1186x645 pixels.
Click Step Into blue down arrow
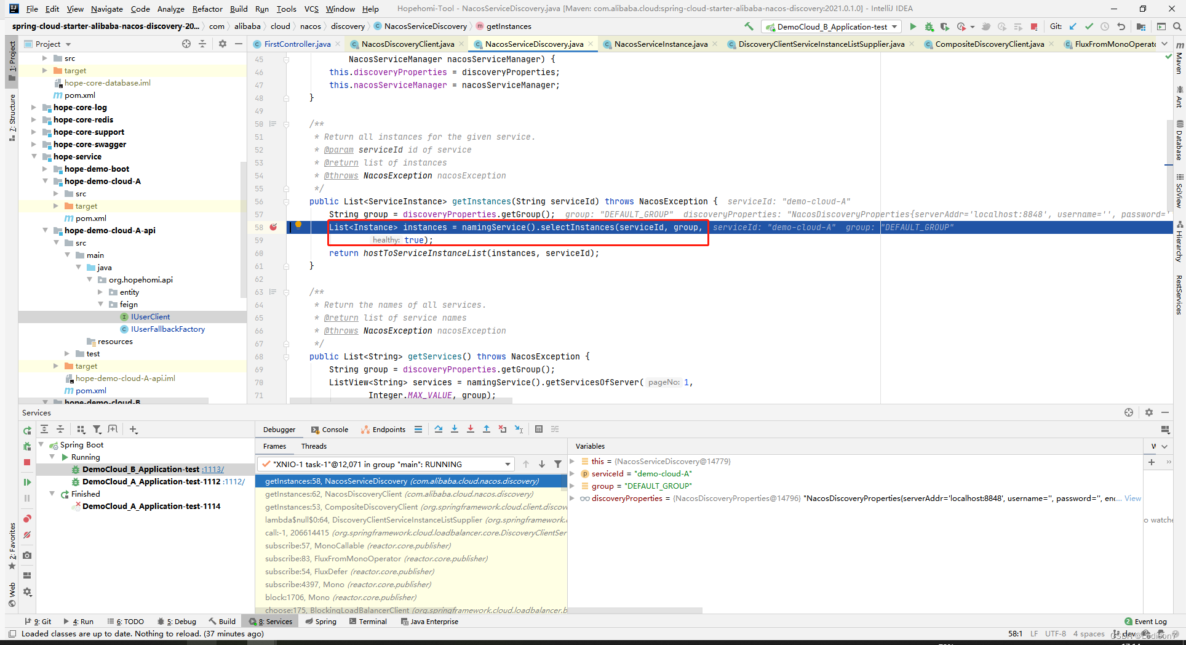pos(455,429)
